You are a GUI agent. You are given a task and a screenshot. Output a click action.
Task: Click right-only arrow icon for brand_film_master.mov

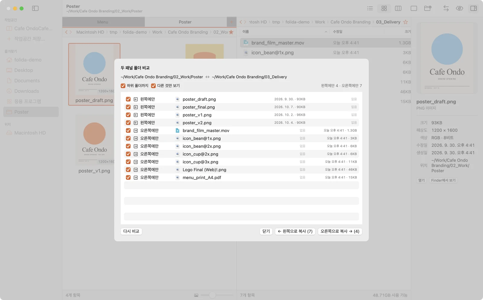pyautogui.click(x=136, y=131)
